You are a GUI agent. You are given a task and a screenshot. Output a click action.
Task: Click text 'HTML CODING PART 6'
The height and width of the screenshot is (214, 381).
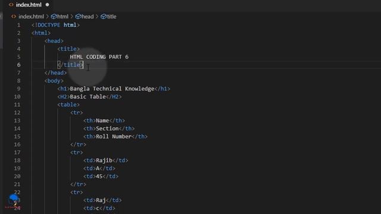pos(99,57)
